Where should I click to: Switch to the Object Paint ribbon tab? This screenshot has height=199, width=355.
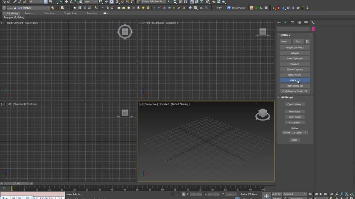click(70, 13)
